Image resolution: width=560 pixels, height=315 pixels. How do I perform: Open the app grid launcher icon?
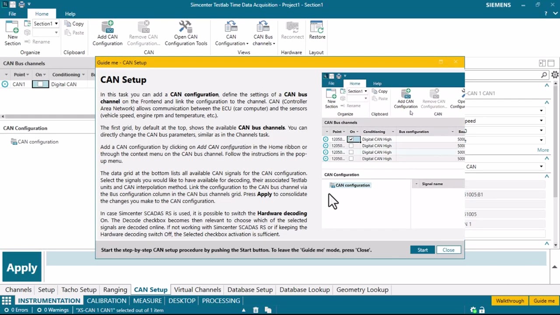tap(6, 301)
